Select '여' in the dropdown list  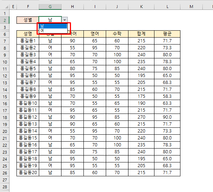click(53, 31)
